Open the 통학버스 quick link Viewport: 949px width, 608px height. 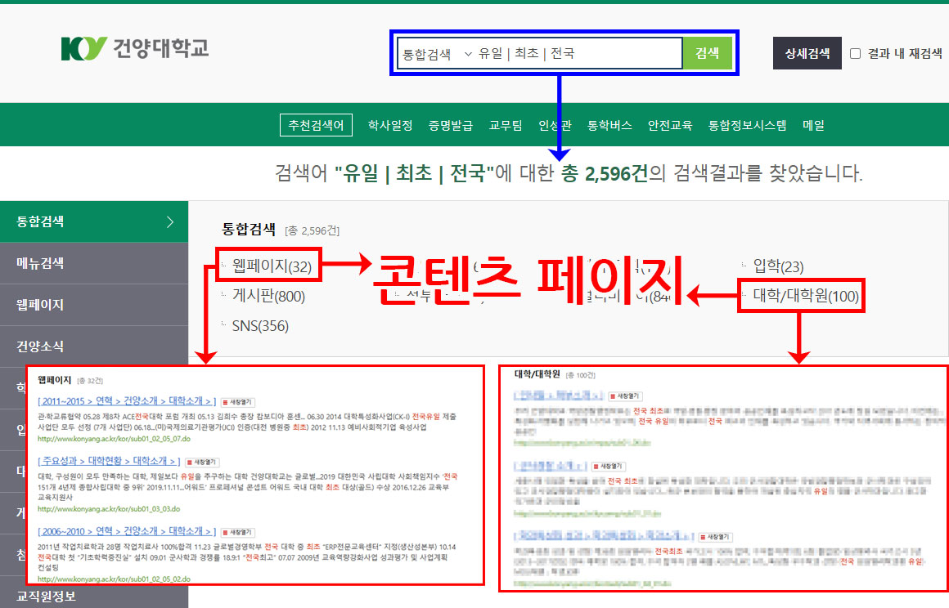(609, 125)
